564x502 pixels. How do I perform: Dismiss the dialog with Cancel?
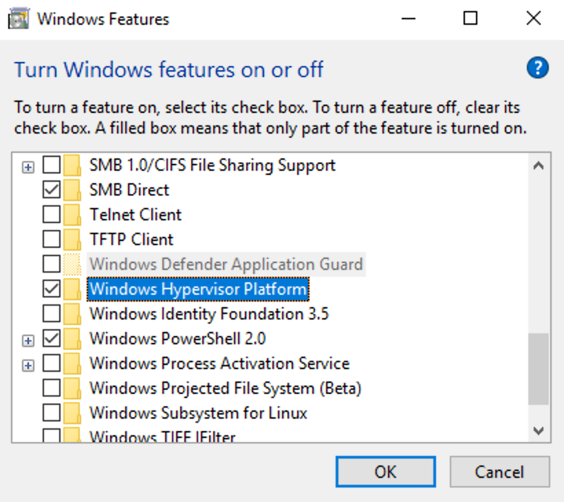[499, 472]
